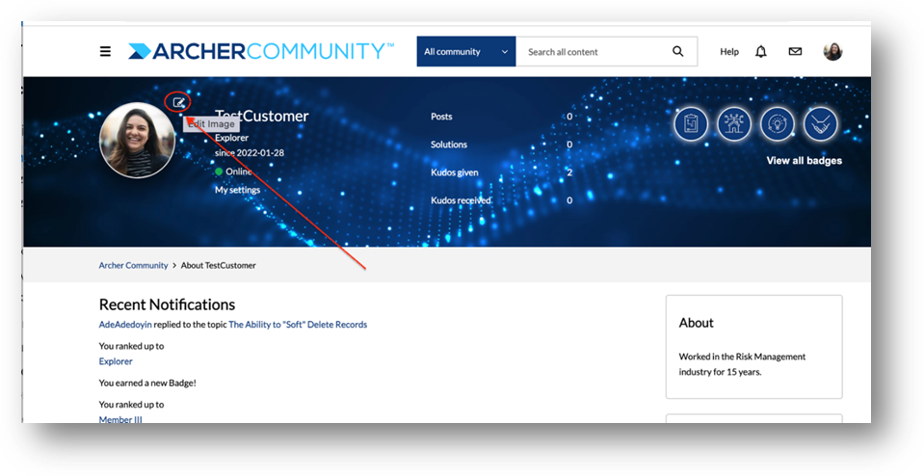Open the messages envelope icon
Viewport: 924px width, 476px height.
point(795,52)
